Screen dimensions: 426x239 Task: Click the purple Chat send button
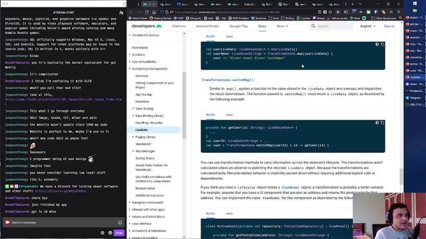[x=119, y=233]
